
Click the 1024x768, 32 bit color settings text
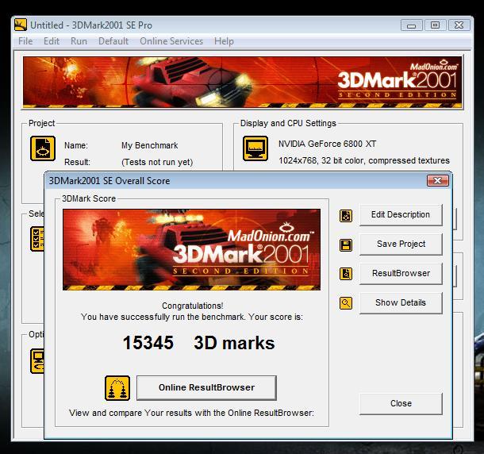[364, 160]
